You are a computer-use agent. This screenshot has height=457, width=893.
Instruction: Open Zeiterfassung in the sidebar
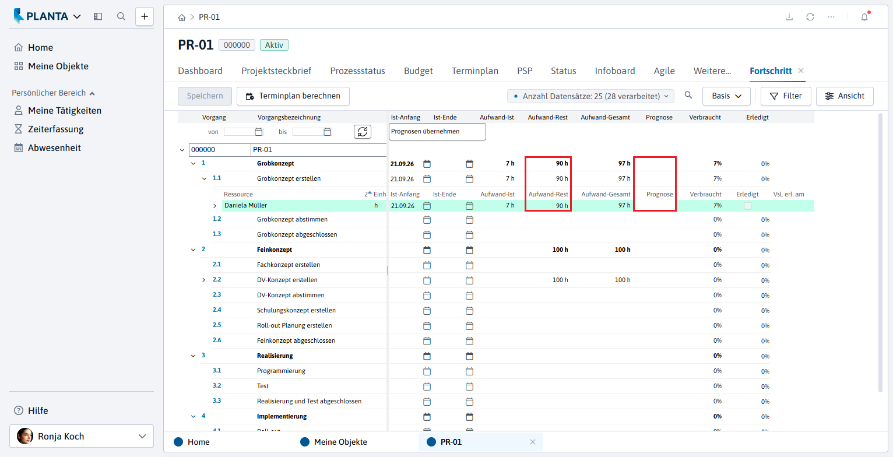[x=55, y=129]
